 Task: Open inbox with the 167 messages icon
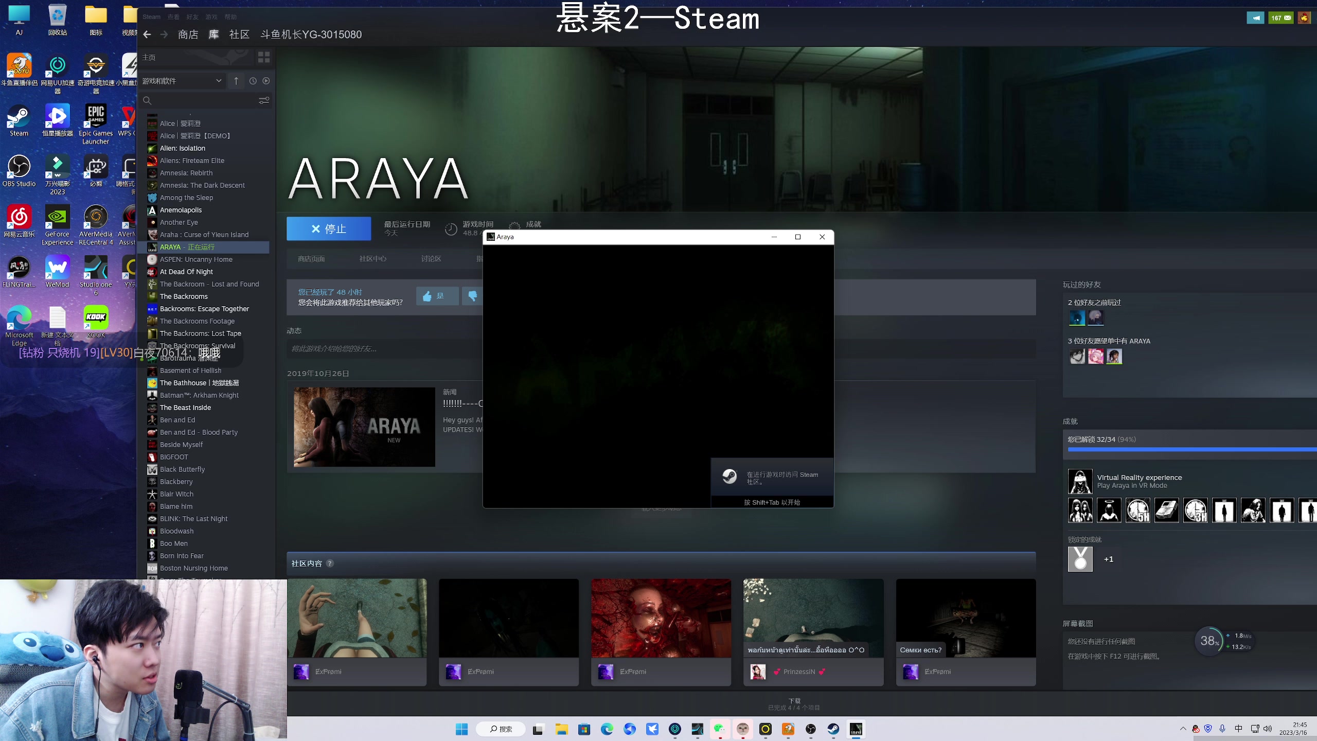tap(1280, 18)
